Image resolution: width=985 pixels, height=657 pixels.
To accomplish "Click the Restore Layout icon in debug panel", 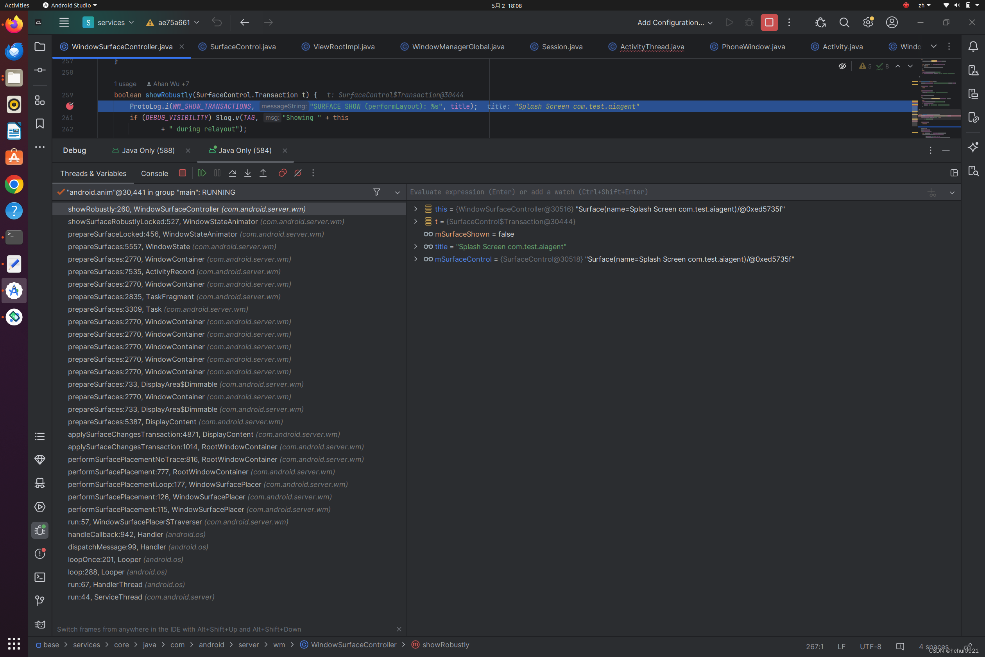I will 953,173.
